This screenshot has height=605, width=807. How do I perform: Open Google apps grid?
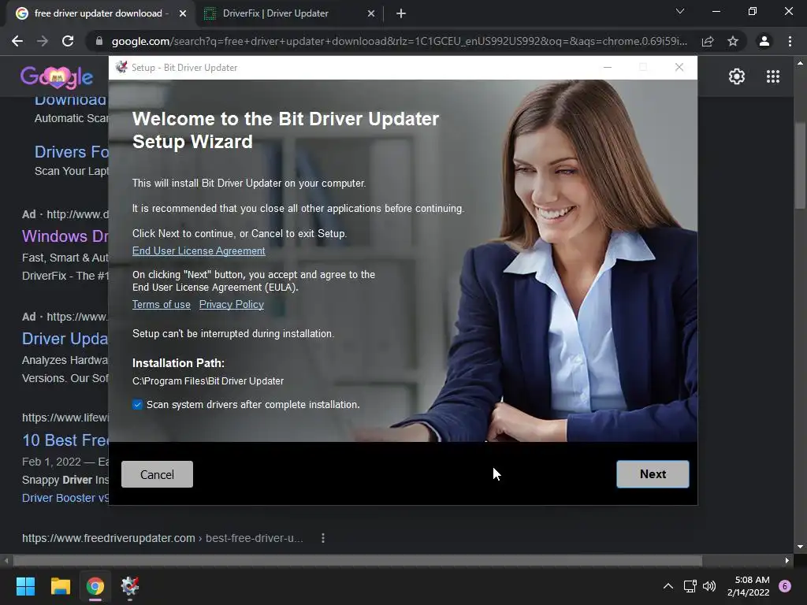pos(773,76)
